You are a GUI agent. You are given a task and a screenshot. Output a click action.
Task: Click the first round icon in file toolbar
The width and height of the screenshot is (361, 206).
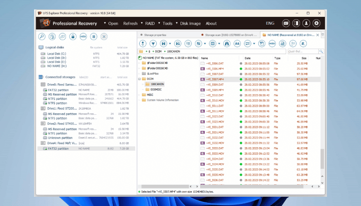coord(143,43)
